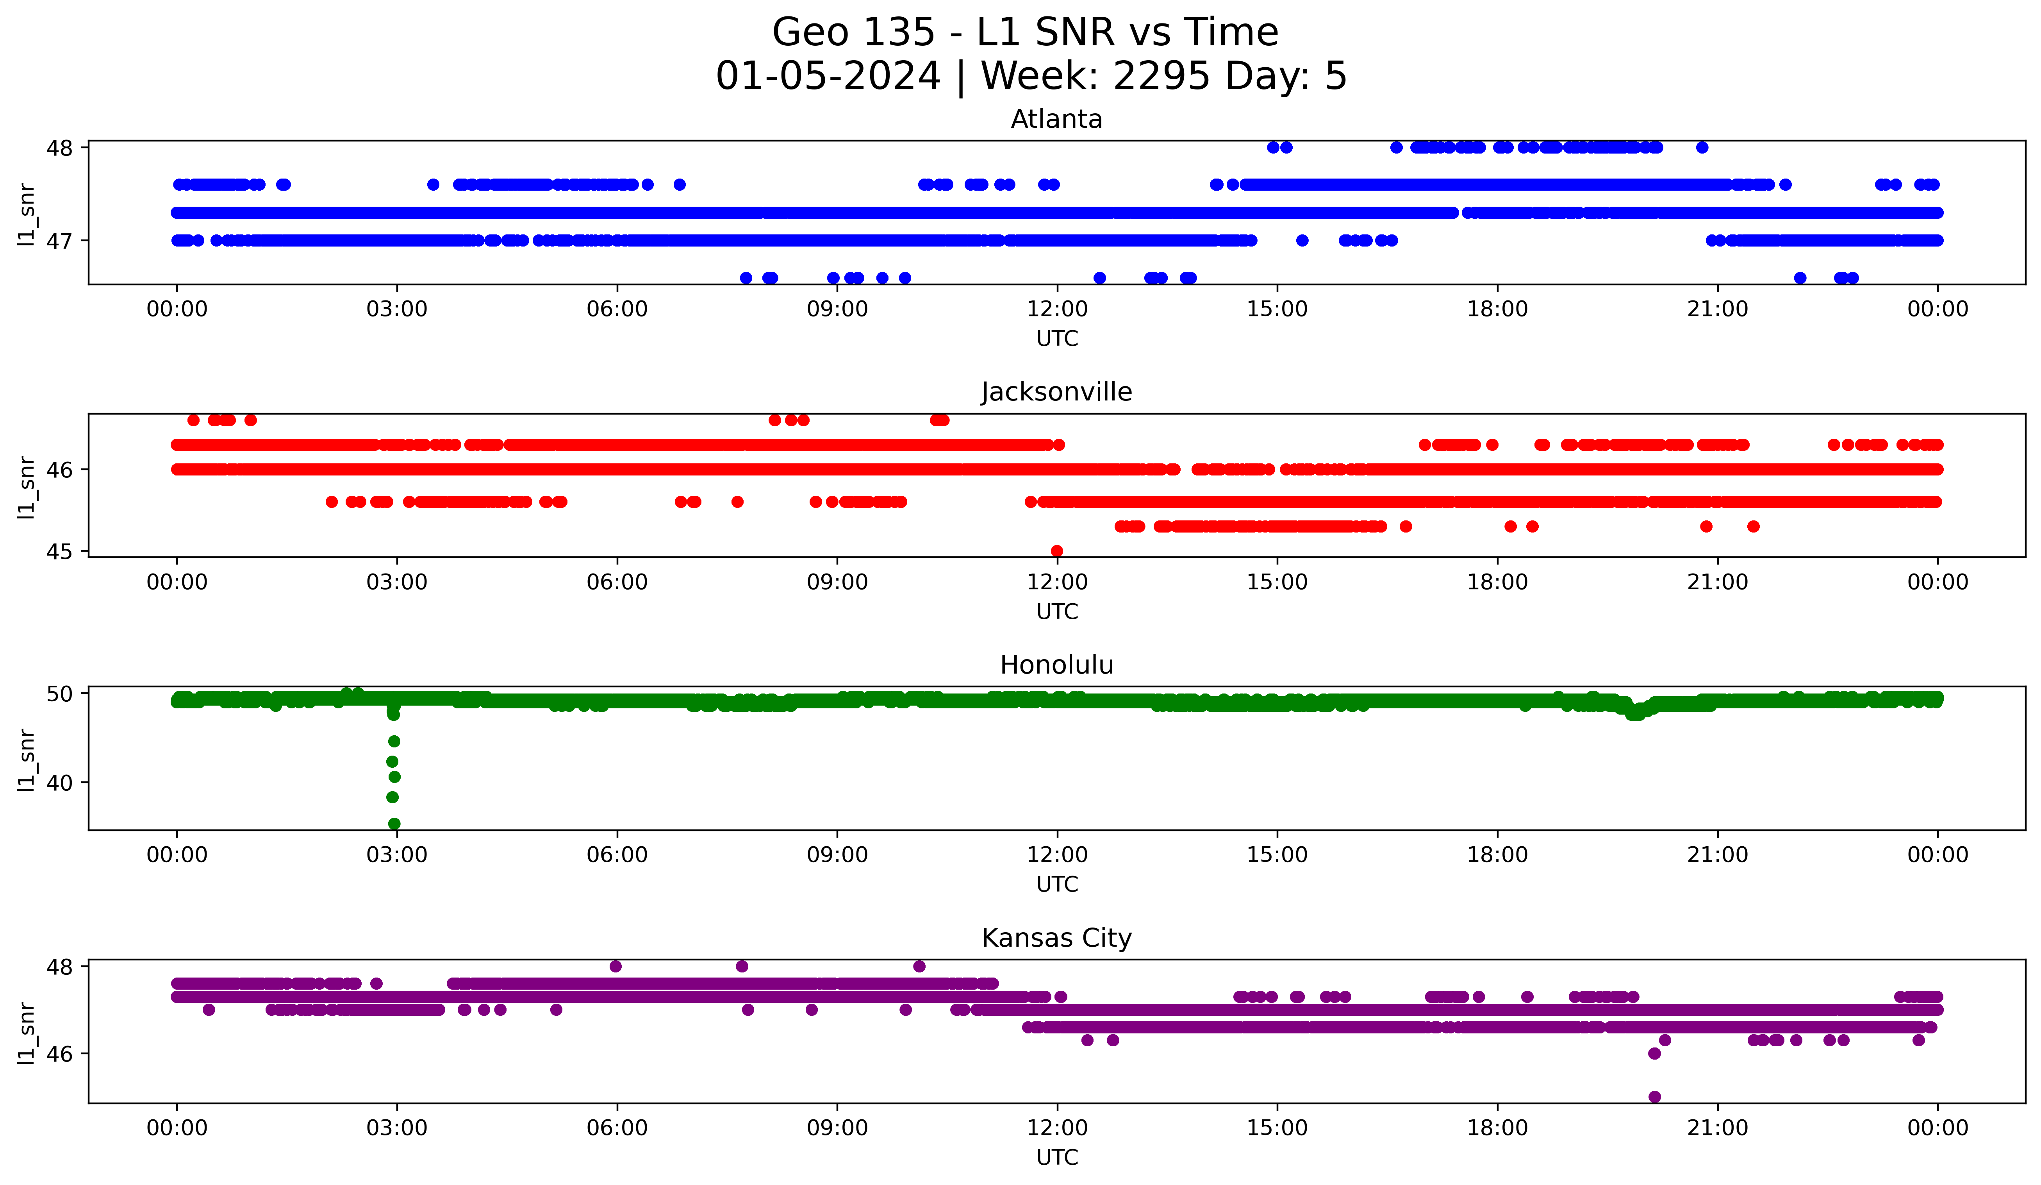
Task: Select the Atlanta subplot title
Action: pos(1056,120)
